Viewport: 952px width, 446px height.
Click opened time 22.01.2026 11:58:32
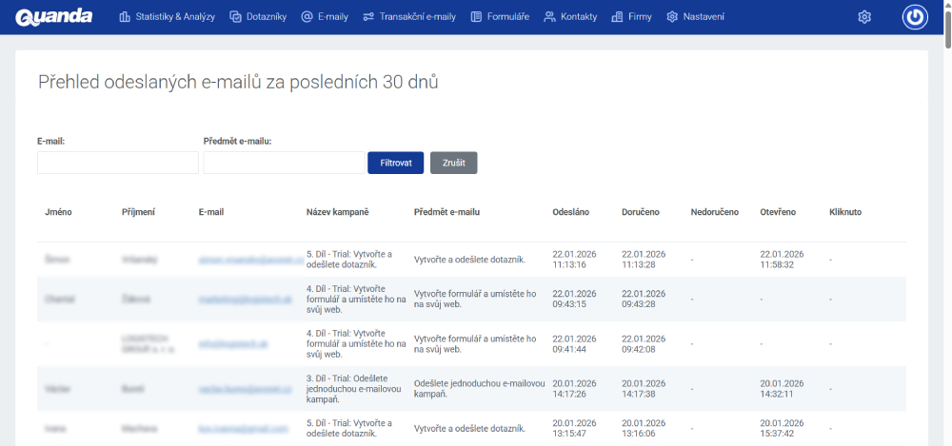coord(782,259)
